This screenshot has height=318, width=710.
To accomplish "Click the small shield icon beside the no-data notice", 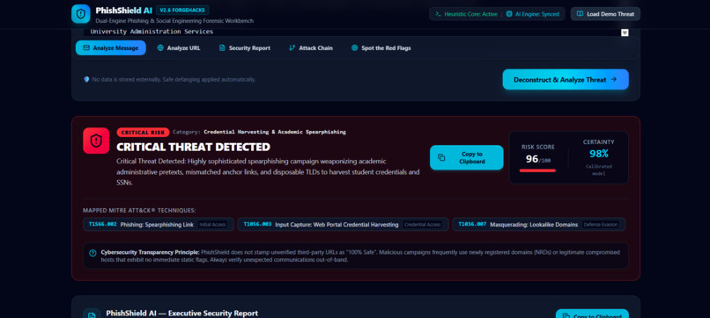I will point(86,79).
